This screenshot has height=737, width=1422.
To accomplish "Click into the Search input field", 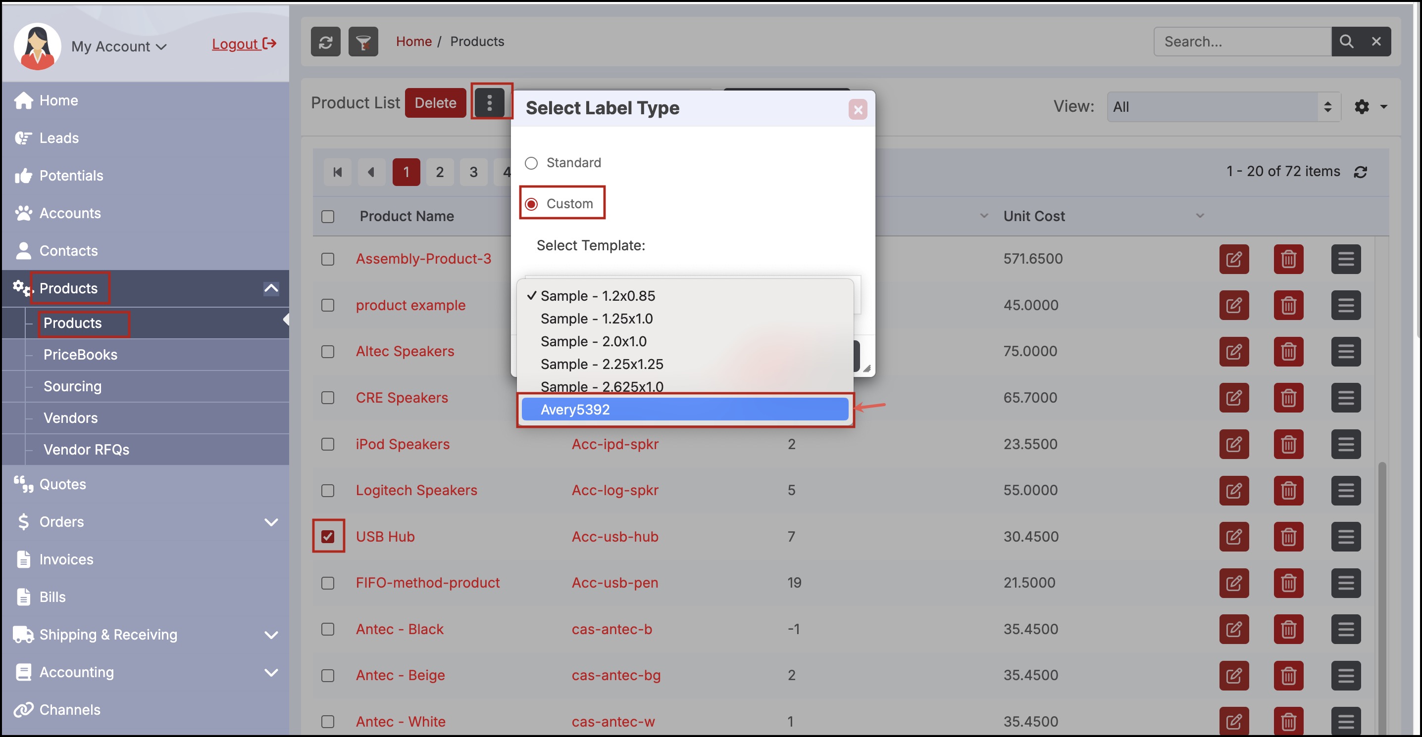I will [x=1242, y=42].
